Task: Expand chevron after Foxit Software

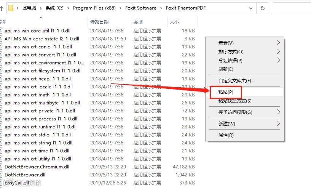Action: click(x=161, y=8)
